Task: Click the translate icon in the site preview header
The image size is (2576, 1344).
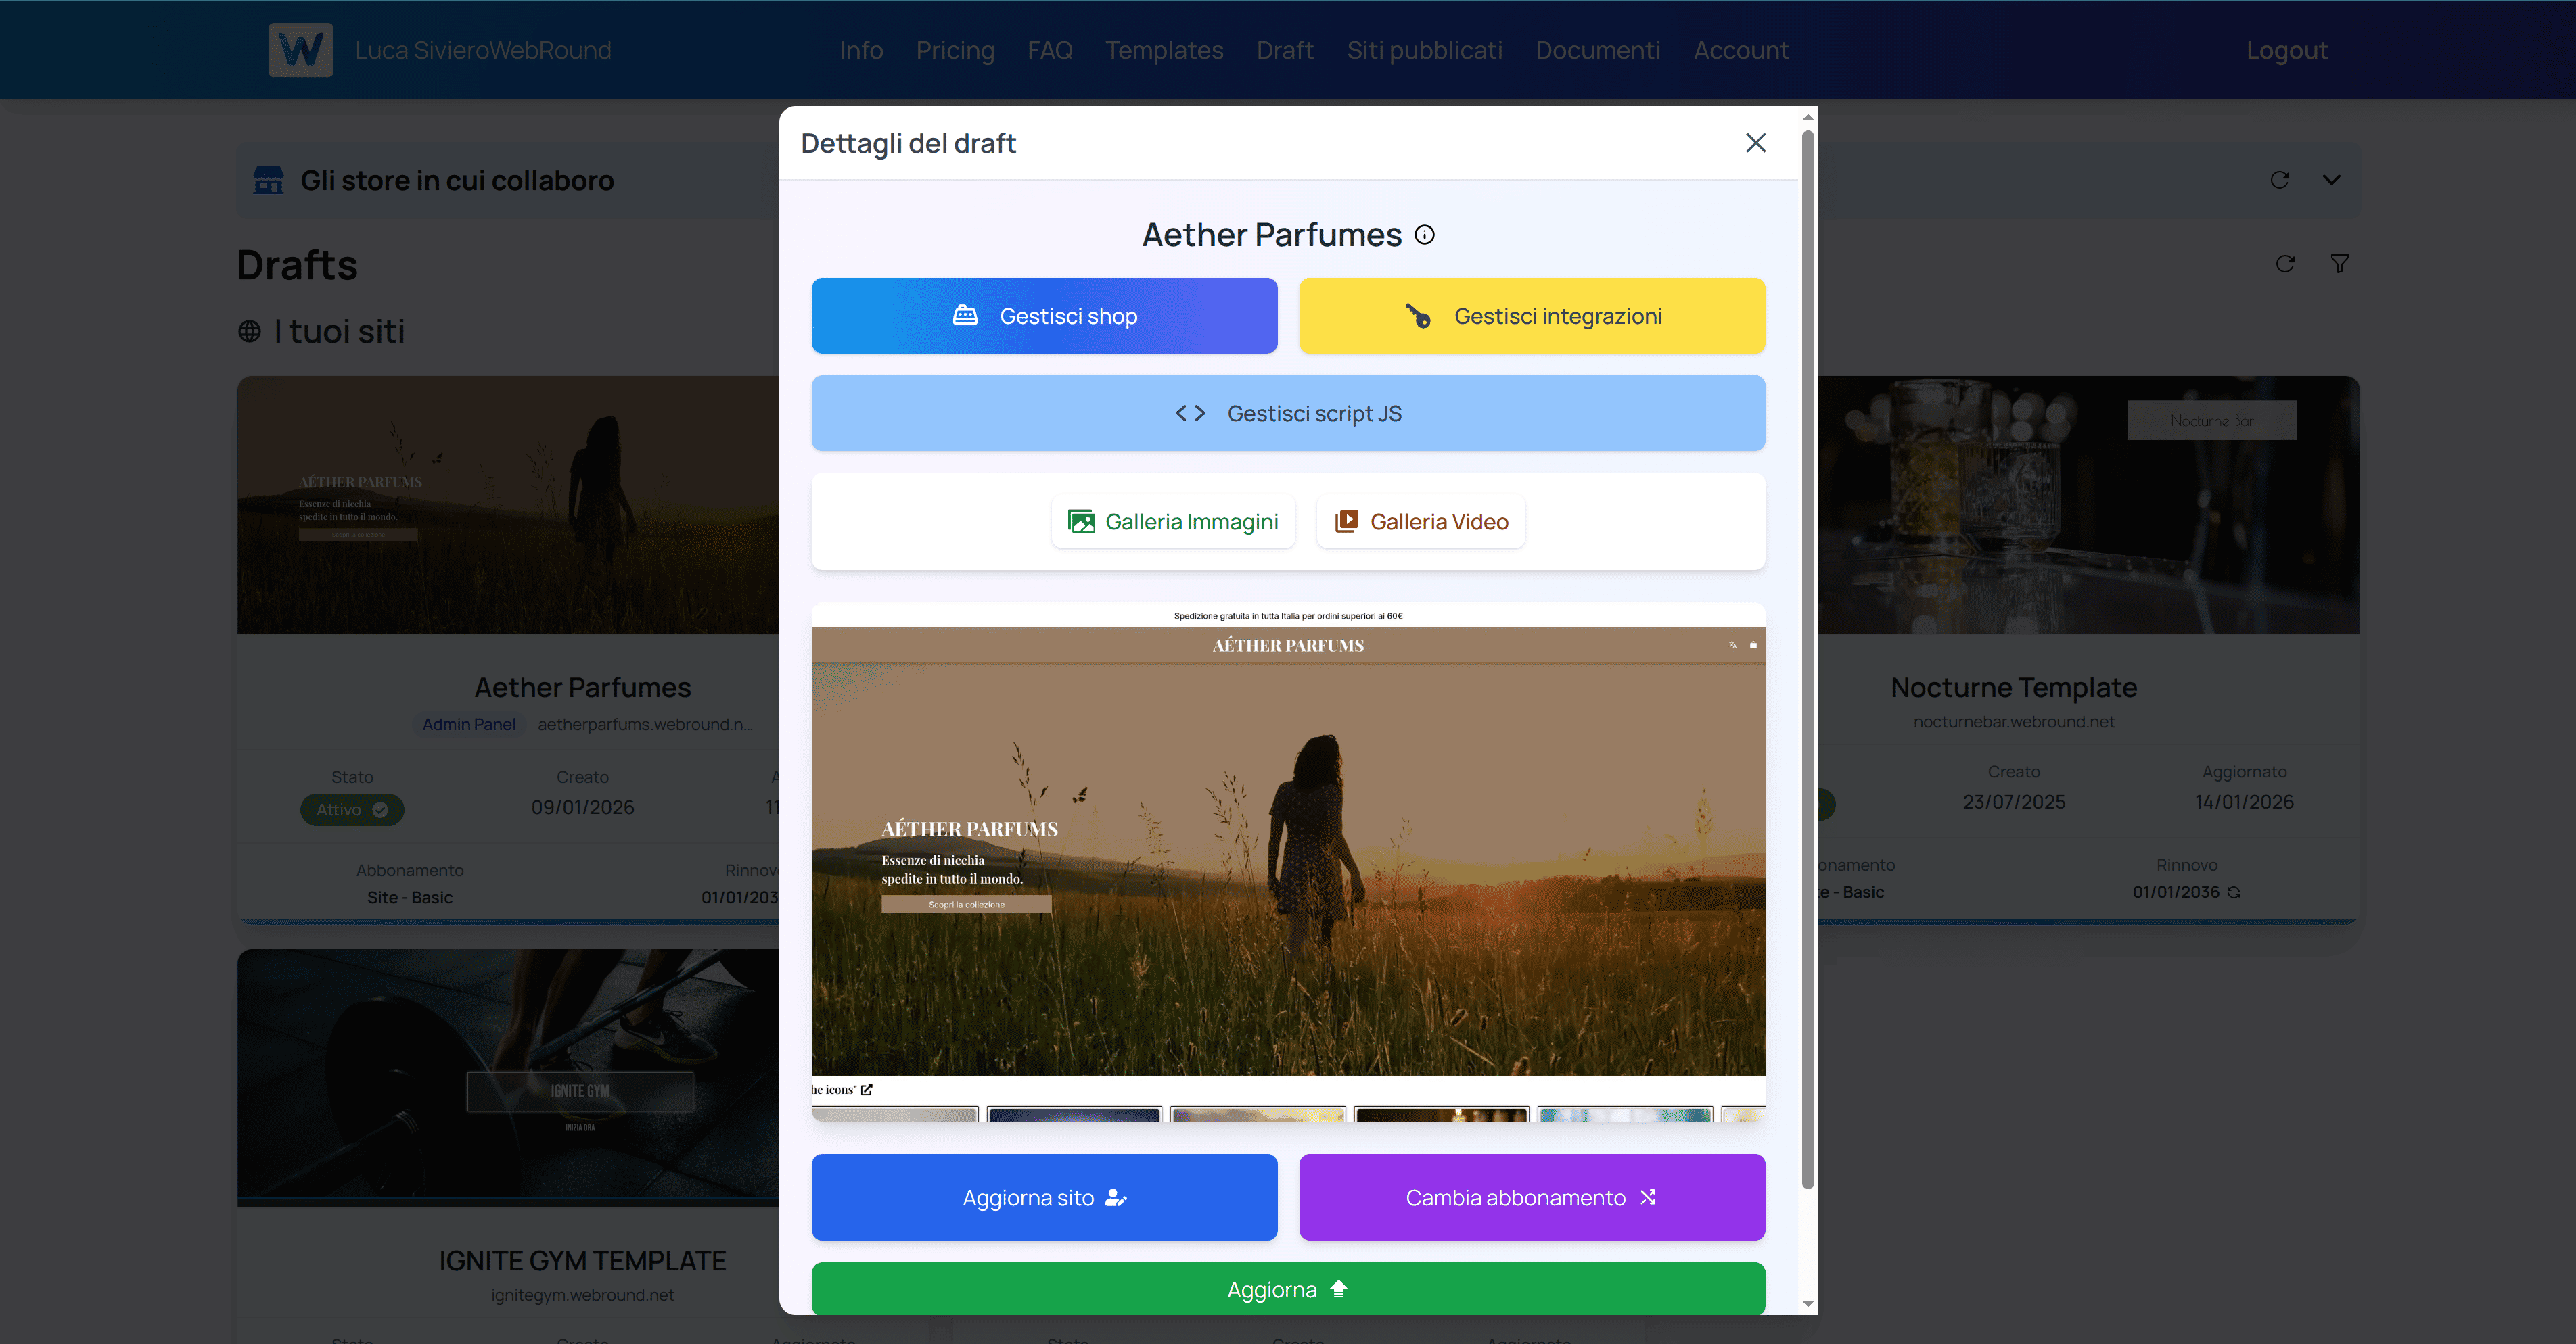Action: tap(1732, 646)
